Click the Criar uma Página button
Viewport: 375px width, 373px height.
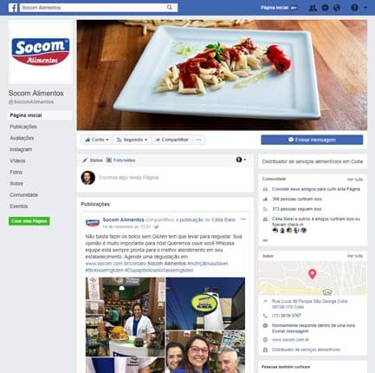click(29, 221)
